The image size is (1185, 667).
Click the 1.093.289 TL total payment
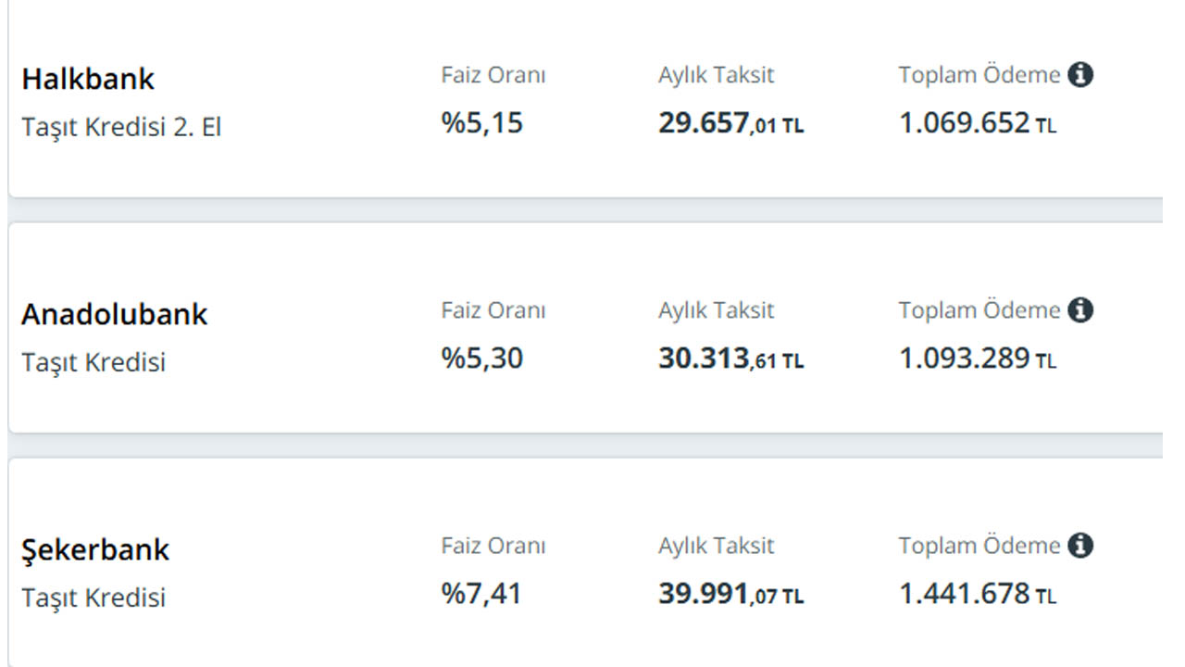(x=978, y=358)
